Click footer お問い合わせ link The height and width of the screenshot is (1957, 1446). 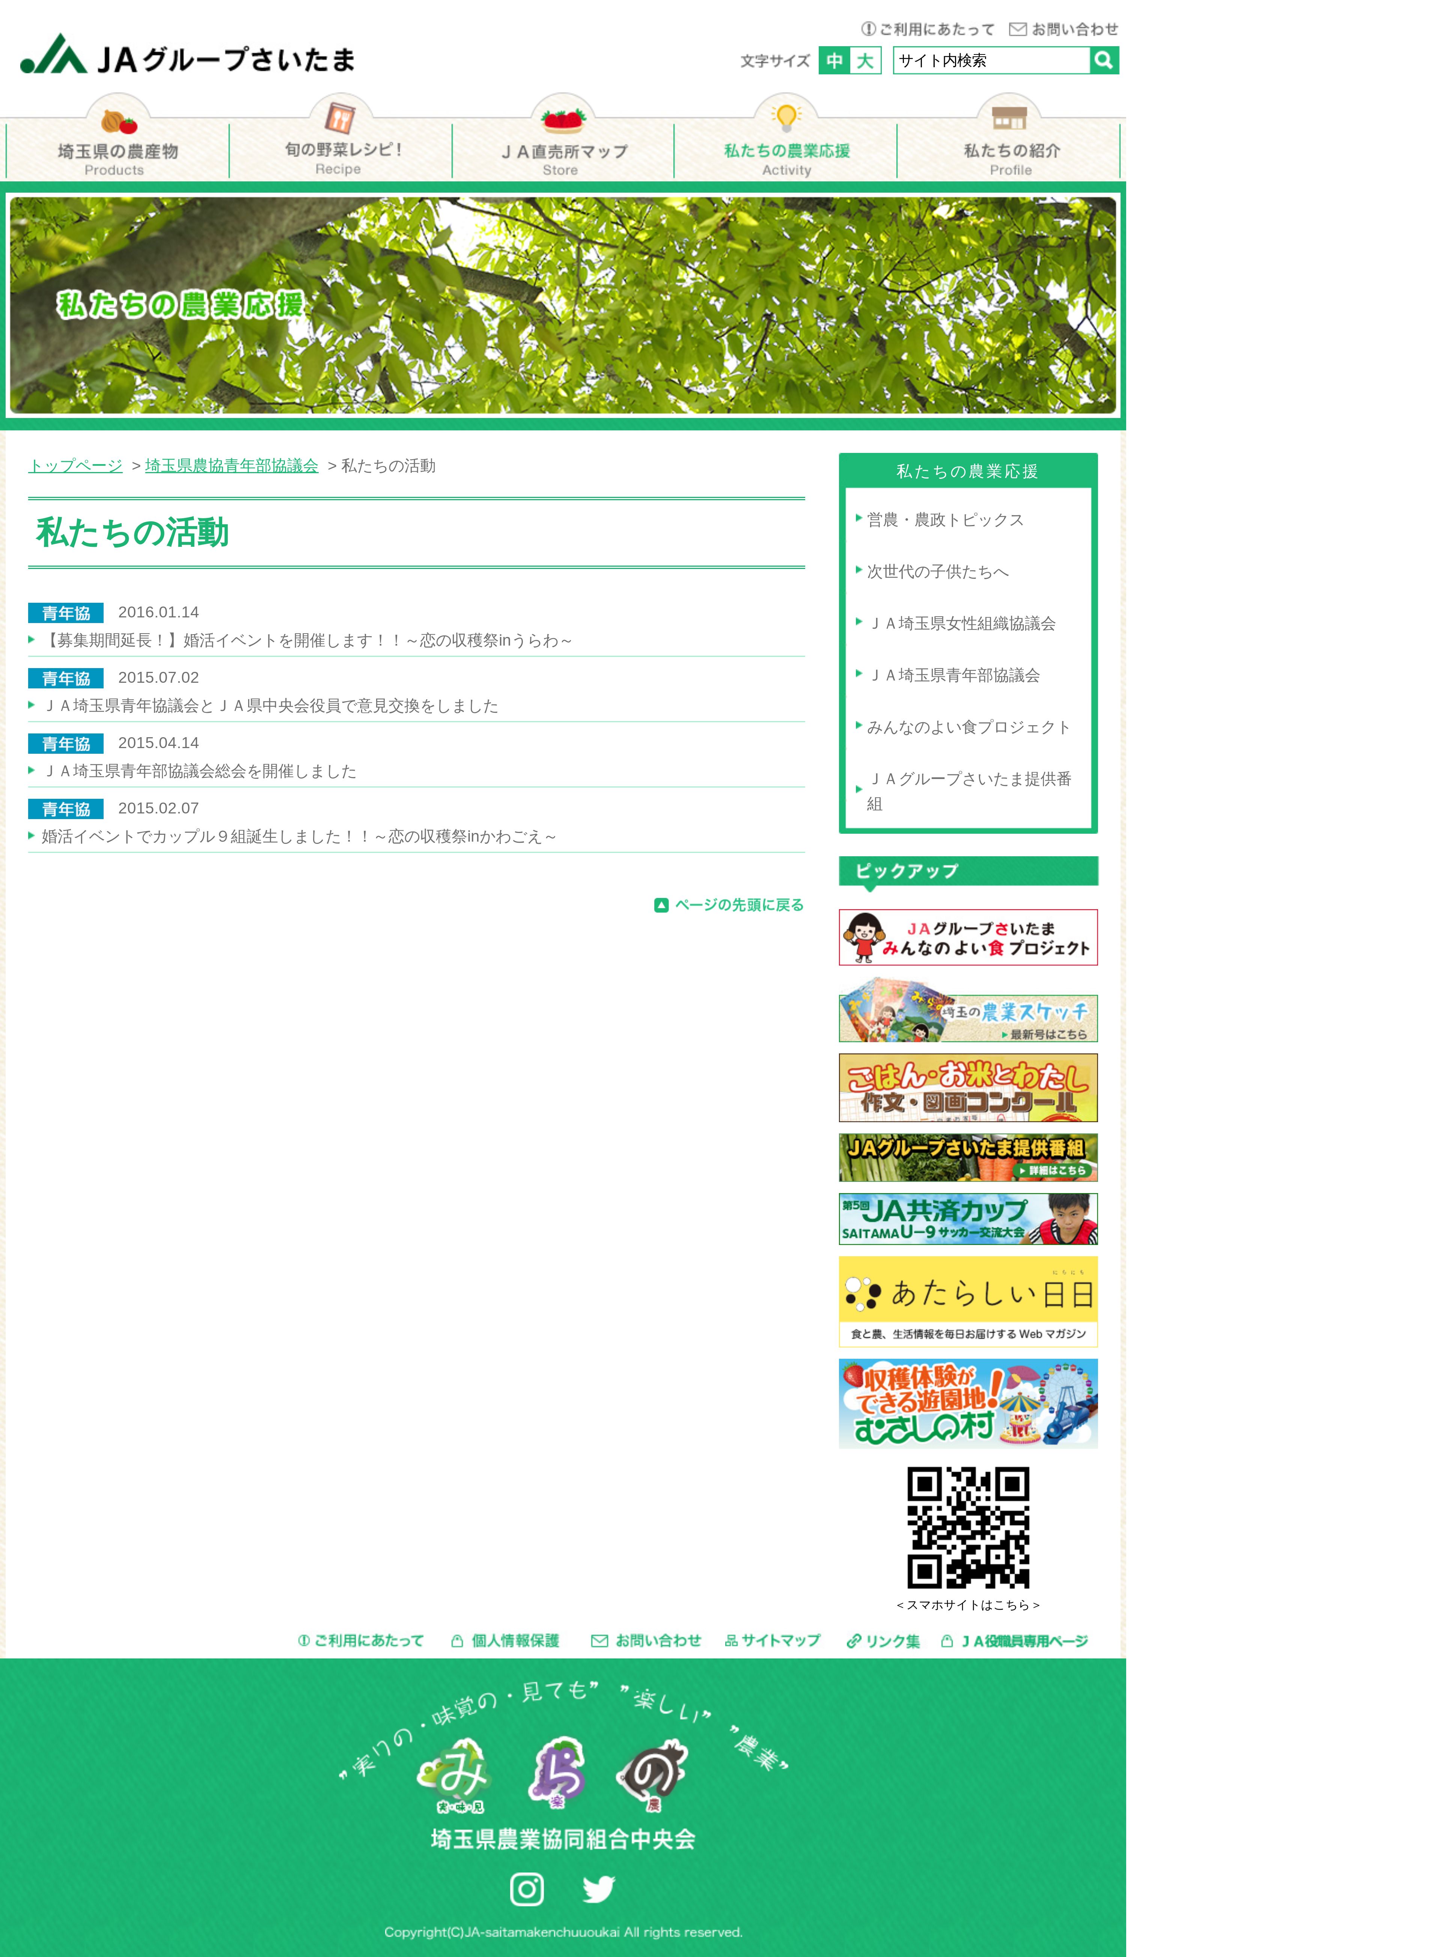646,1641
